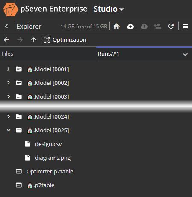Expand the .Model [0001] folder

[9, 69]
